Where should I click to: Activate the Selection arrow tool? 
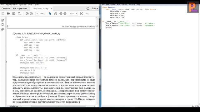(50, 13)
